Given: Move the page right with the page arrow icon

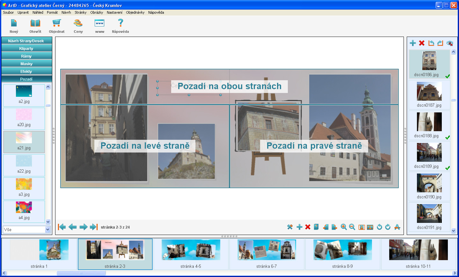Looking at the screenshot, I should click(x=334, y=227).
